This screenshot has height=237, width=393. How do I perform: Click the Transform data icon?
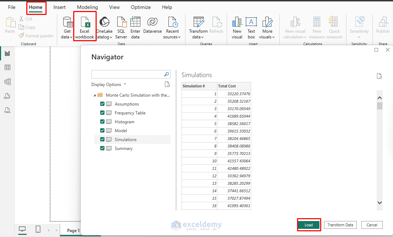pyautogui.click(x=199, y=22)
